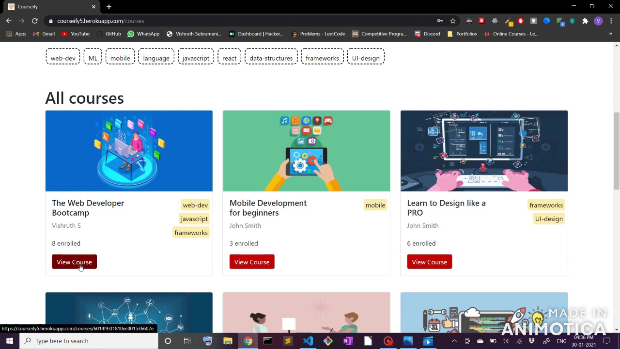Open the Discord bookmark
Screen dimensions: 620x349
[427, 34]
